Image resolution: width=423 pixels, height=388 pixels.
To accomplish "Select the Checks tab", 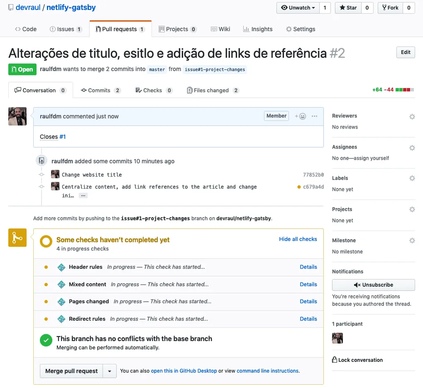I will coord(153,91).
